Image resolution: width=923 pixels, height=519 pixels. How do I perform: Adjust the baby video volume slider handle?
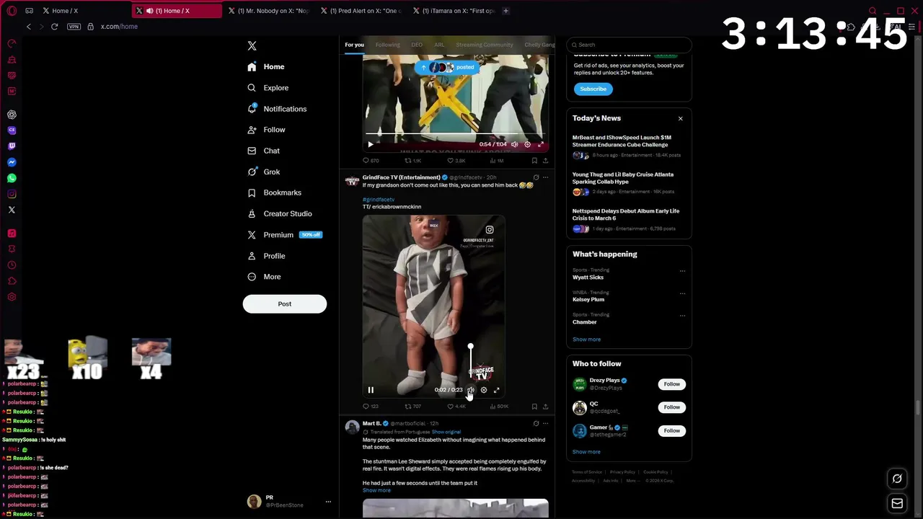pos(470,347)
